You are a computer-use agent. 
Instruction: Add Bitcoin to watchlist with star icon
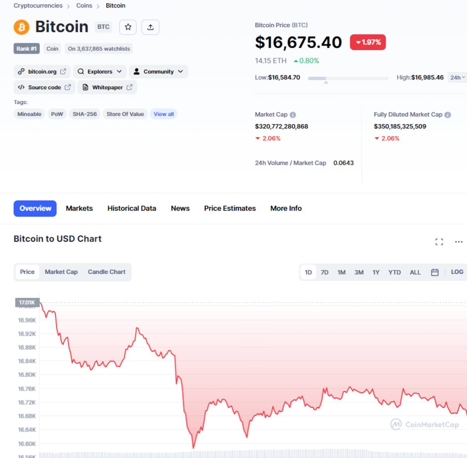(128, 27)
